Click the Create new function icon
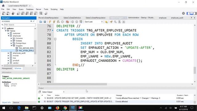197x111 pixels. [36, 13]
